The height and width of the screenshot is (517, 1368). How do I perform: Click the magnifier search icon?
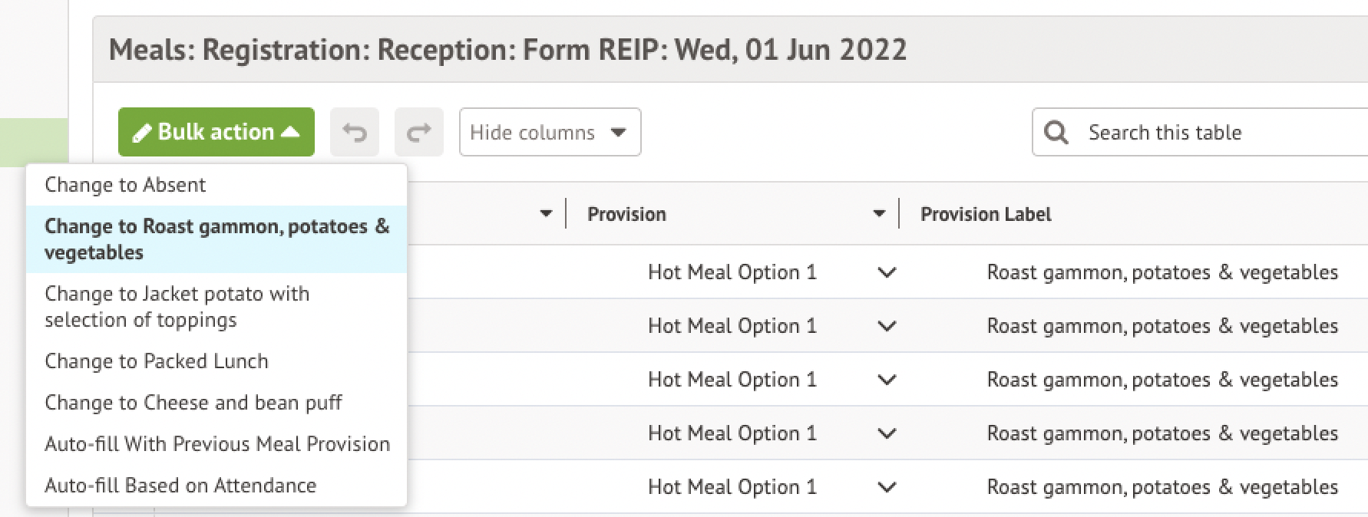[x=1056, y=133]
